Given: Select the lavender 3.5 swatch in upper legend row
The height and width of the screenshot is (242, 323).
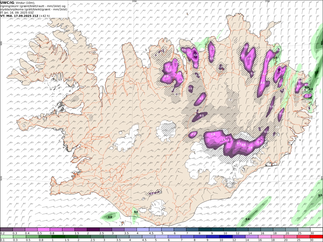Looking at the screenshot, I should (130, 229).
